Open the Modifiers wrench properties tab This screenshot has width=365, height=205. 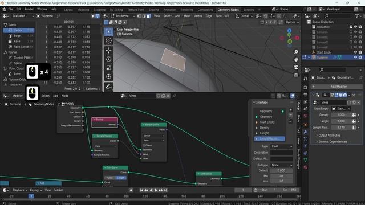[x=306, y=132]
